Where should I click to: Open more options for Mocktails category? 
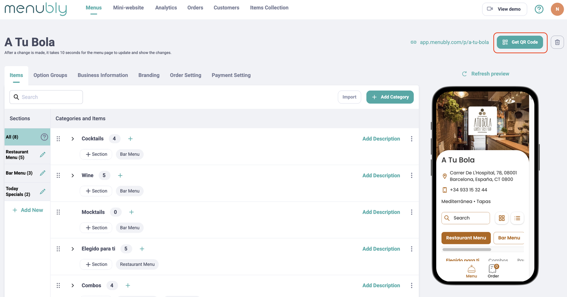[x=411, y=212]
